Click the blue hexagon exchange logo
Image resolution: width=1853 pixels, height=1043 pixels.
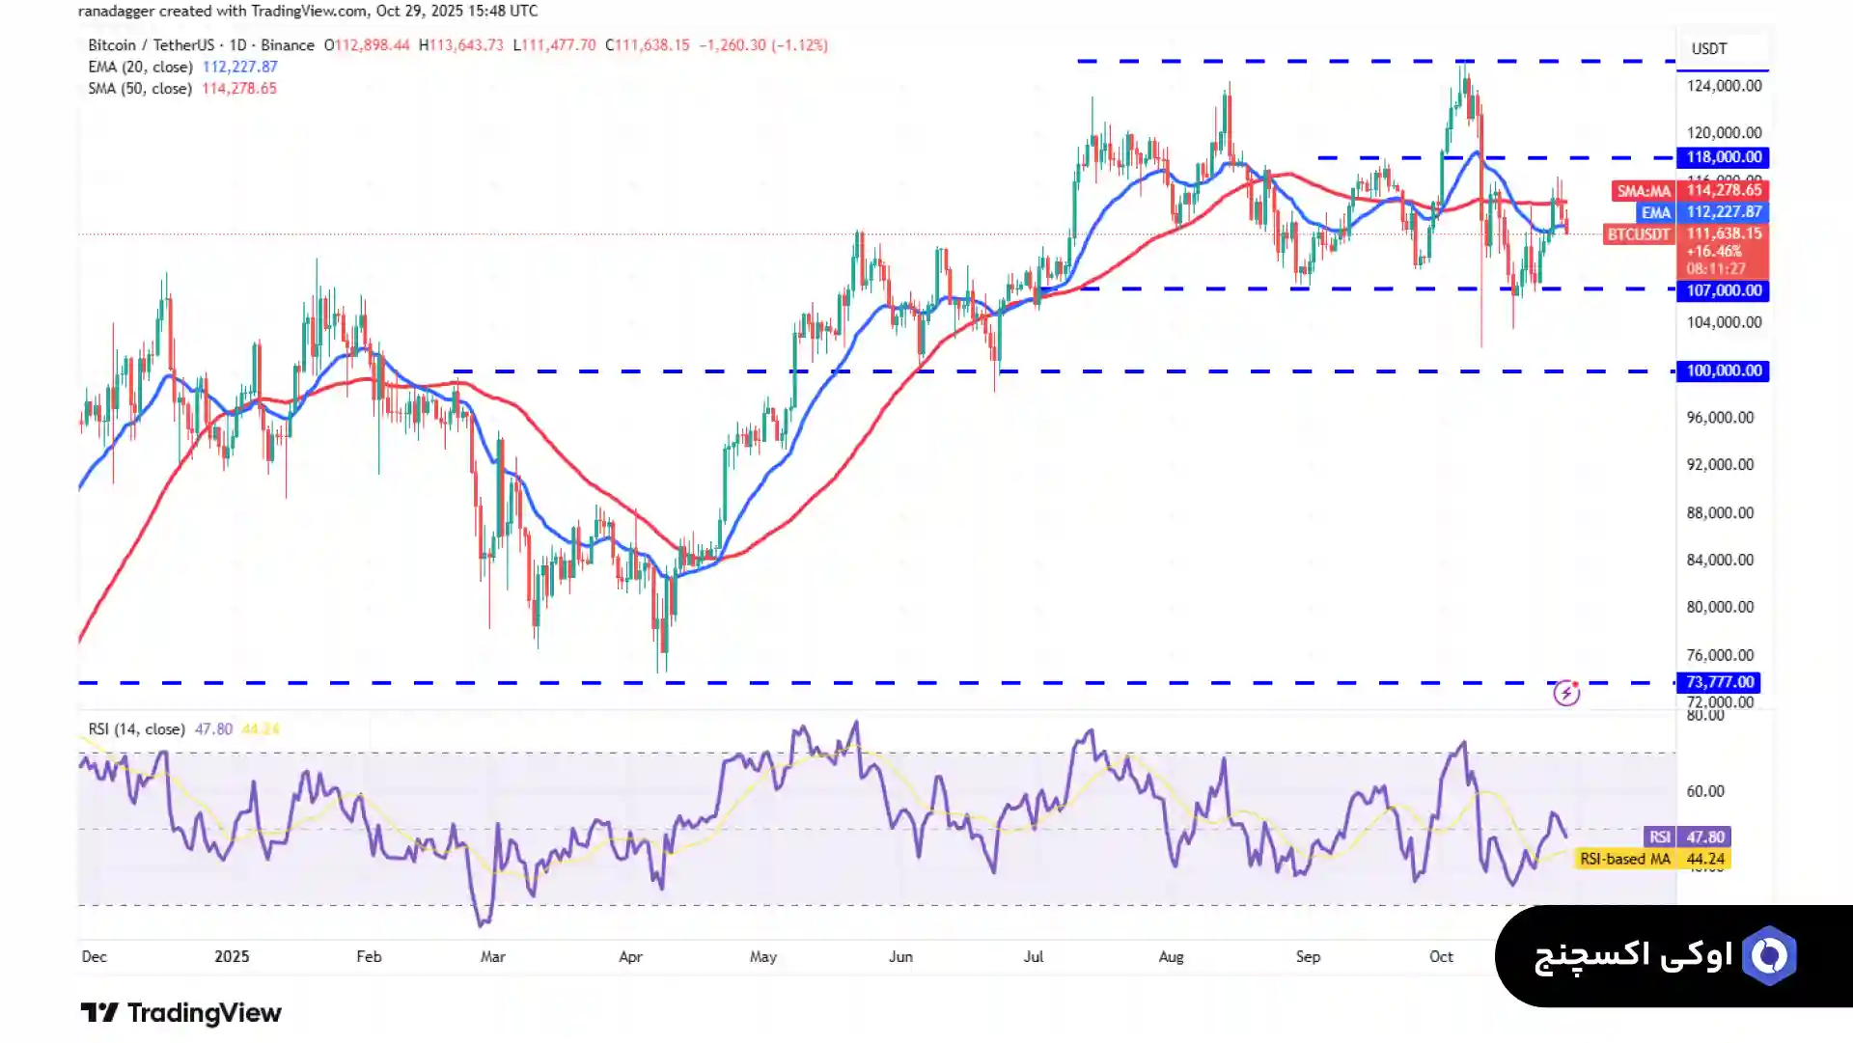tap(1769, 955)
